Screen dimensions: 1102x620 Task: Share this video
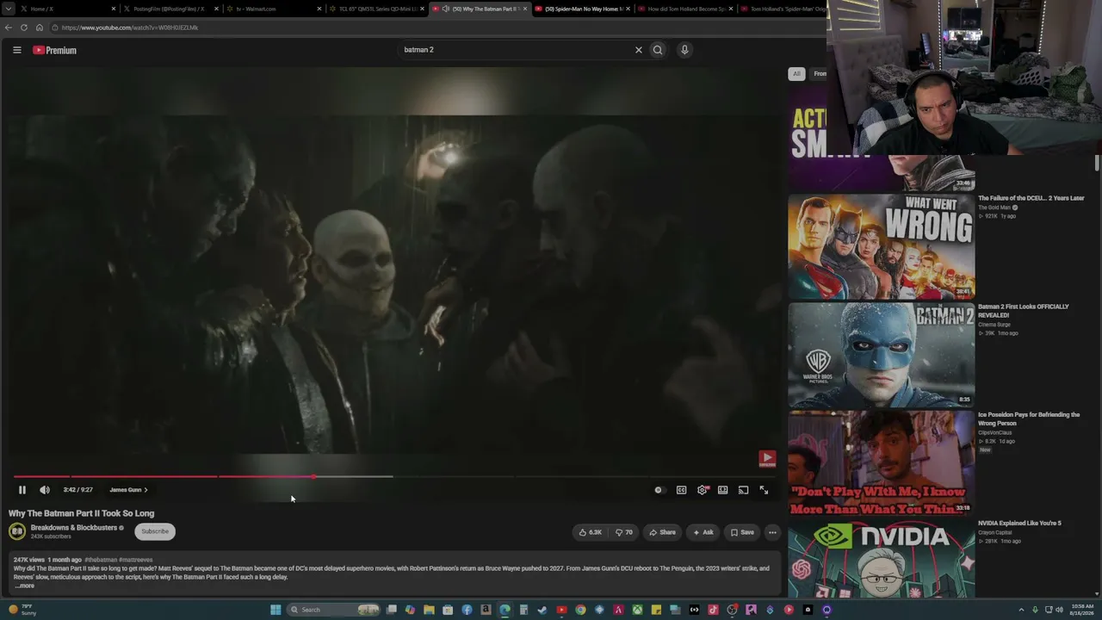click(x=663, y=532)
